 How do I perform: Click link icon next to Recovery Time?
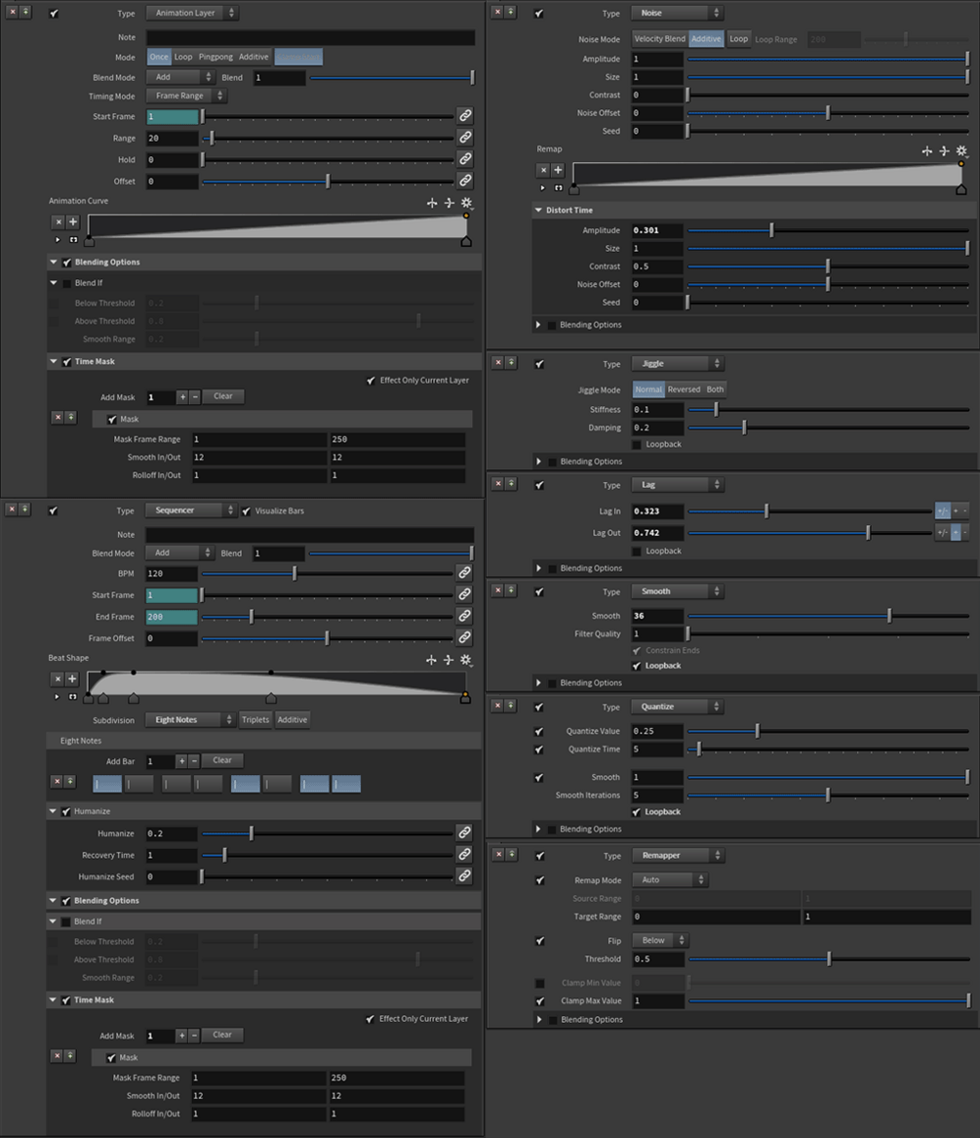464,854
